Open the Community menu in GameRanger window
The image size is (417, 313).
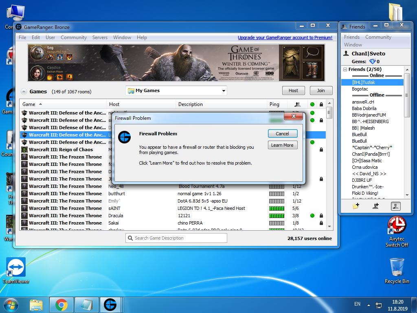click(x=74, y=37)
